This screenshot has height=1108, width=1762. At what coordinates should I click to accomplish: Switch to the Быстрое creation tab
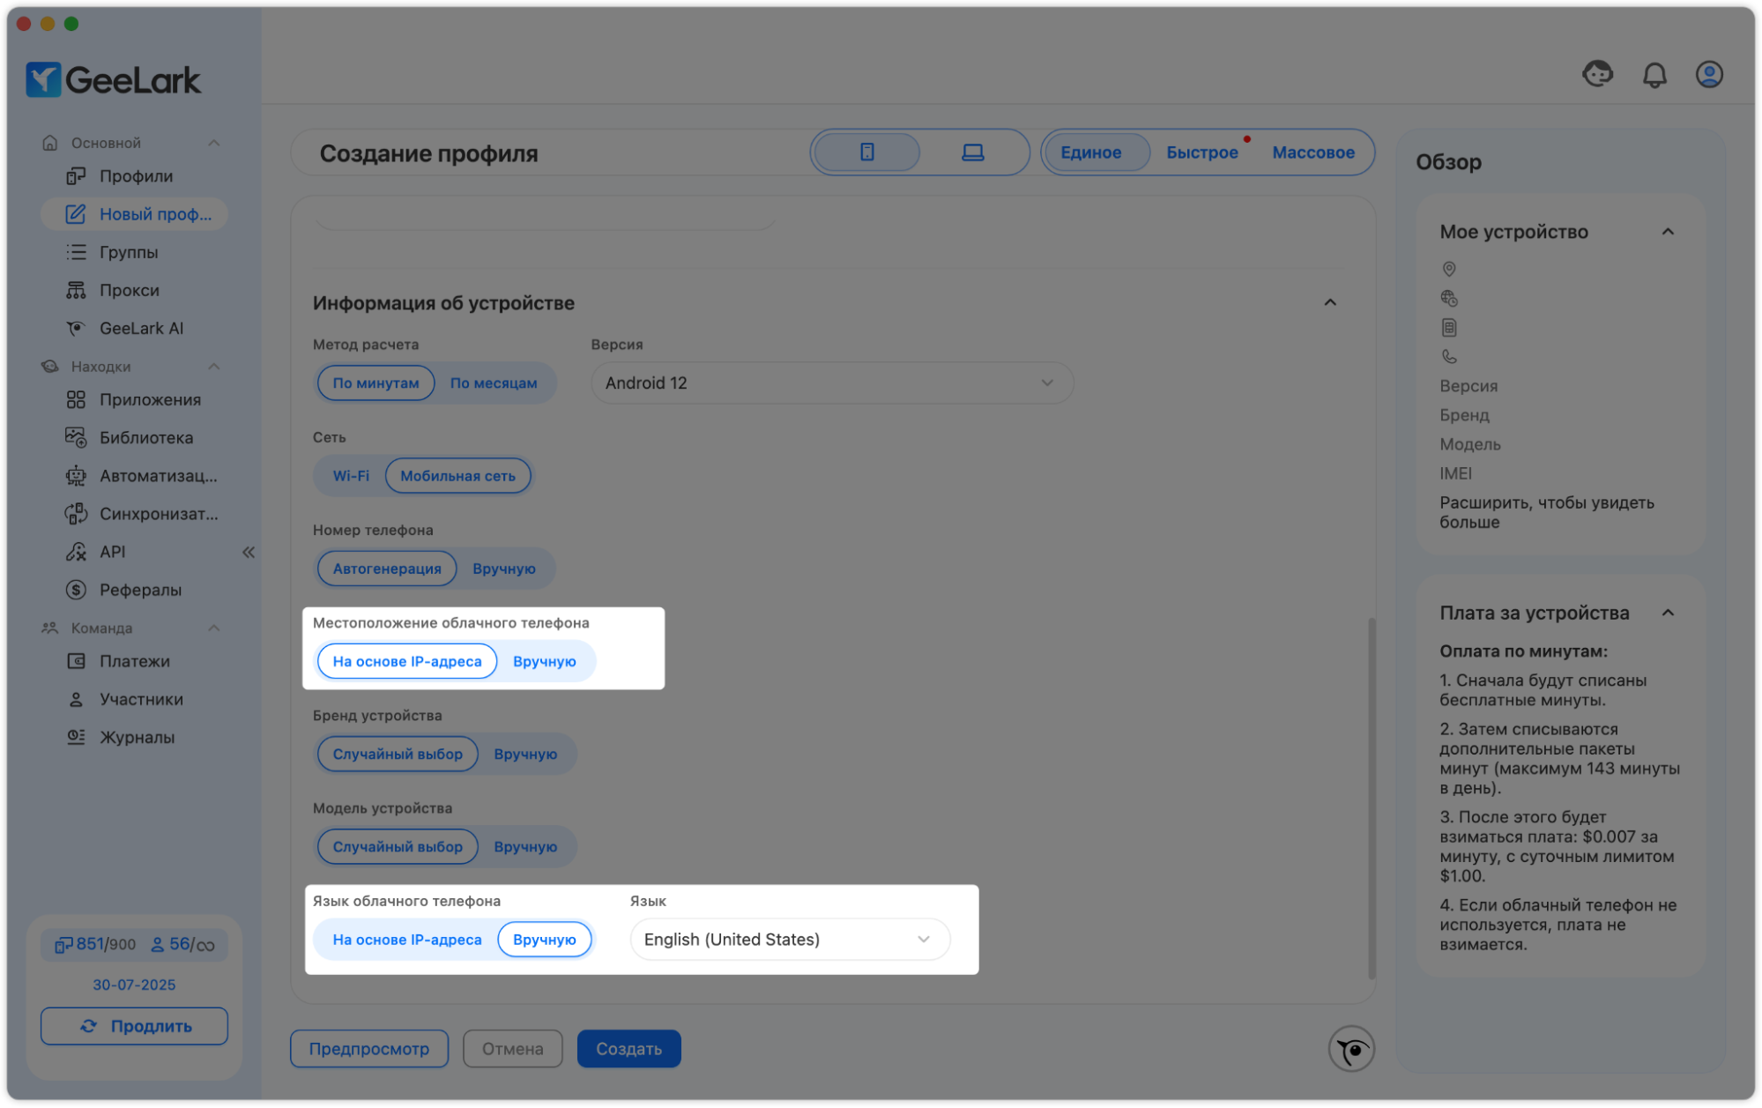pyautogui.click(x=1201, y=152)
